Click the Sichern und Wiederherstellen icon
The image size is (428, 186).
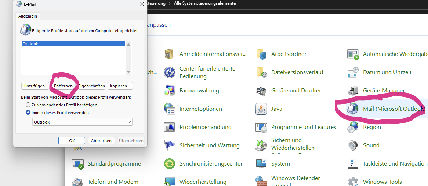coord(261,145)
